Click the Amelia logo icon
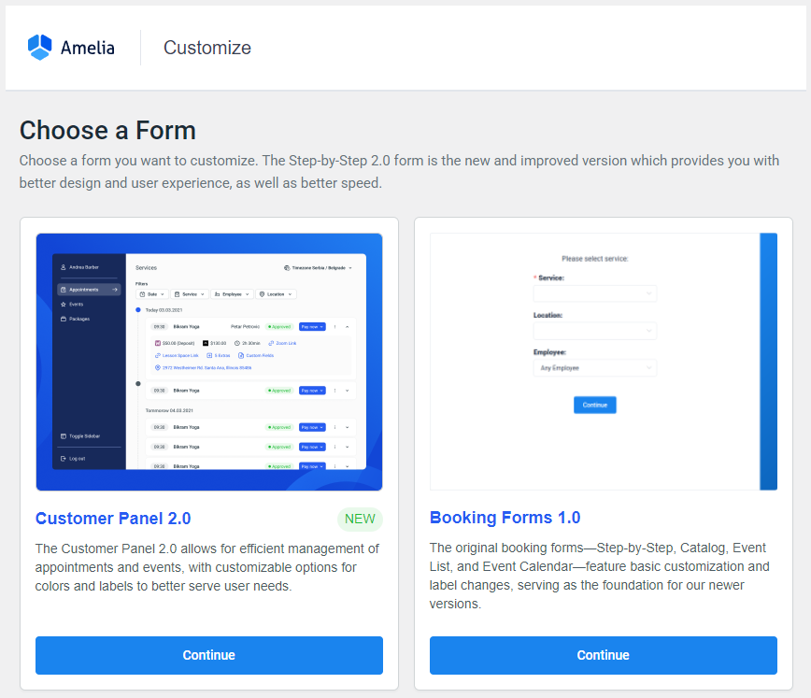 pyautogui.click(x=38, y=47)
